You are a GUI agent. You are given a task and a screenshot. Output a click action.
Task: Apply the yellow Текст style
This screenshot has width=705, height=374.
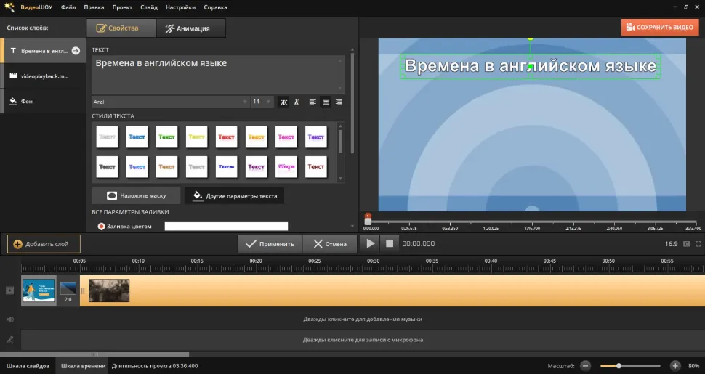(196, 137)
